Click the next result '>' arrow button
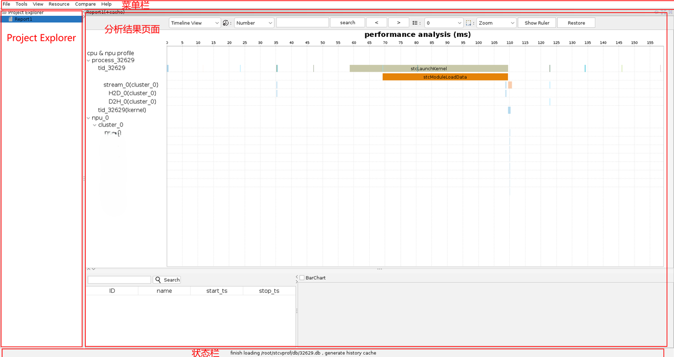Image resolution: width=674 pixels, height=357 pixels. click(x=399, y=23)
